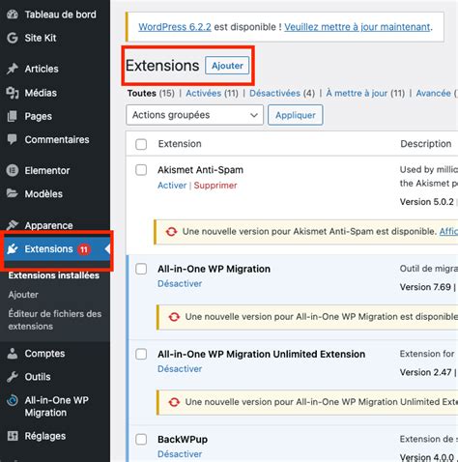Click the Pages icon in sidebar

13,116
